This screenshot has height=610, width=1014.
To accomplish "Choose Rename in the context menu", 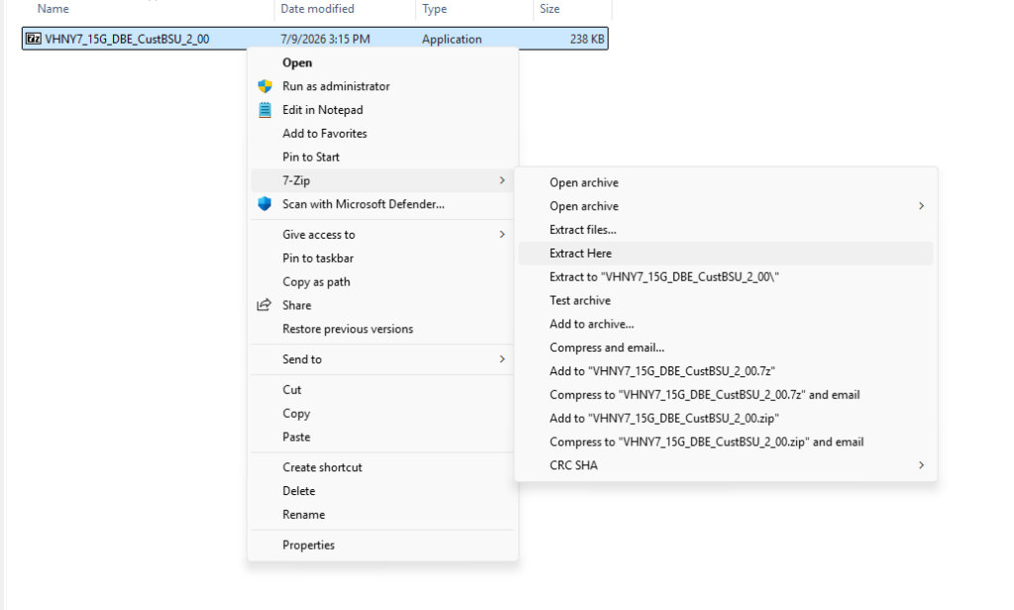I will (383, 514).
